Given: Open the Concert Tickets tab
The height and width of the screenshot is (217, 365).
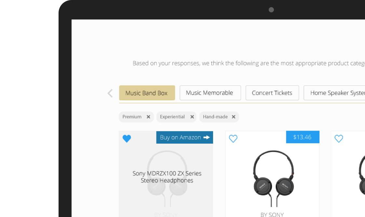Looking at the screenshot, I should (272, 93).
